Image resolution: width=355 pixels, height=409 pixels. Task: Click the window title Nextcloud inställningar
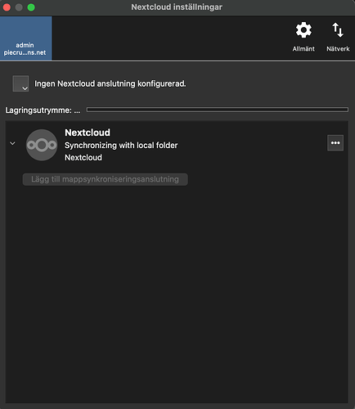point(177,7)
